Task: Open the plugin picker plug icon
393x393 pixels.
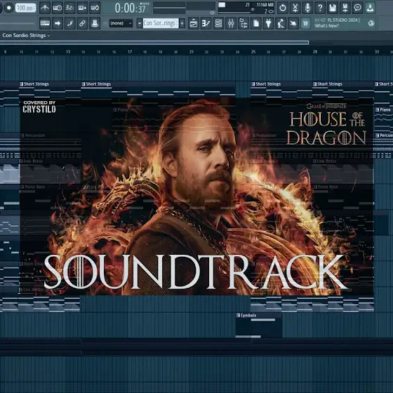Action: 269,23
